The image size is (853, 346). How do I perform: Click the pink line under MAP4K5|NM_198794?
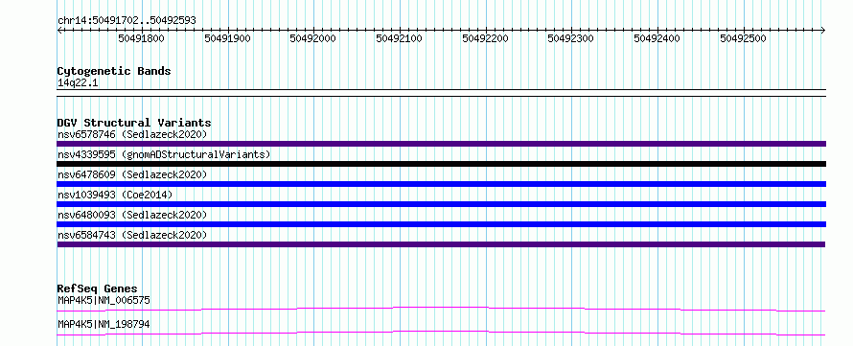[x=441, y=333]
